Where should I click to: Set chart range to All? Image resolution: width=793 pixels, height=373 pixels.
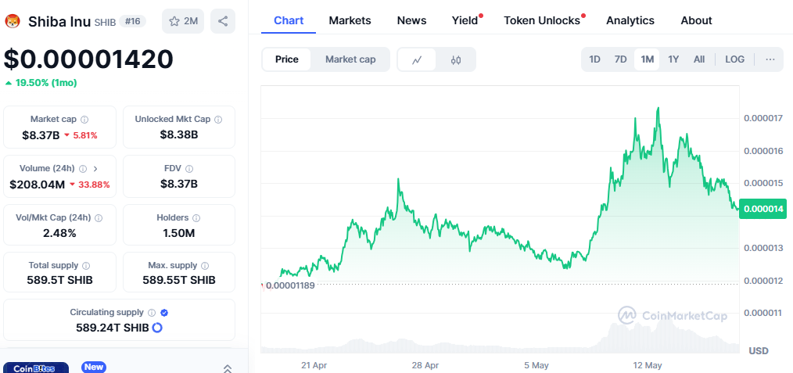click(x=699, y=59)
